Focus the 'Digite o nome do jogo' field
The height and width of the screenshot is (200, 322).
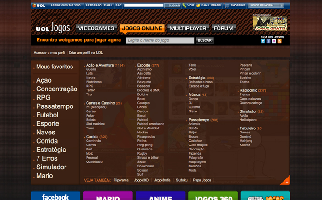coord(160,40)
